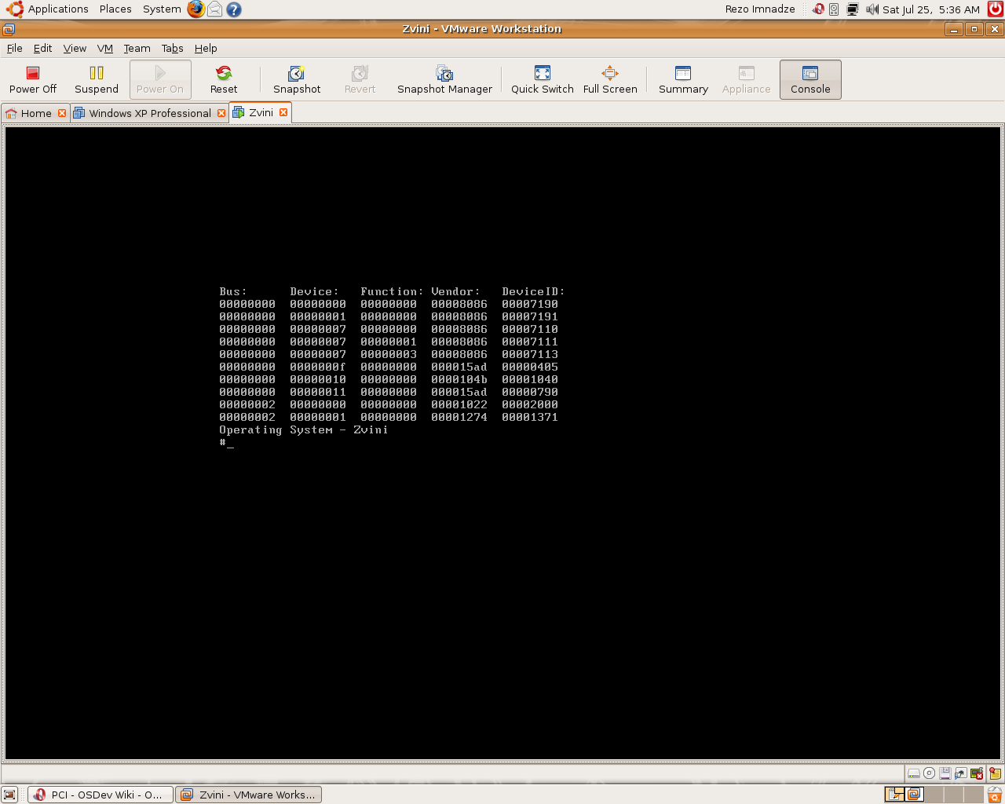
Task: Open the Edit menu
Action: coord(42,48)
